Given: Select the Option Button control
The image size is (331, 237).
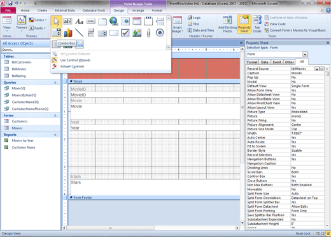Looking at the screenshot, I should click(x=160, y=32).
